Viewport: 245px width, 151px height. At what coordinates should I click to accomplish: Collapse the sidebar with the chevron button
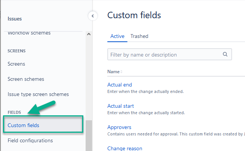(x=93, y=16)
